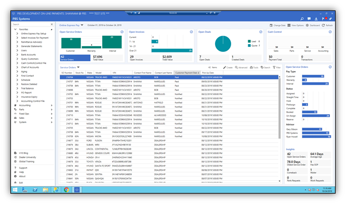The height and width of the screenshot is (204, 346).
Task: Click the Dealer University link
Action: tap(28, 157)
